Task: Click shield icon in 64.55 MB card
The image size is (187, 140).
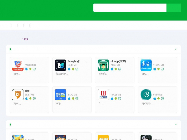Action: pyautogui.click(x=162, y=98)
